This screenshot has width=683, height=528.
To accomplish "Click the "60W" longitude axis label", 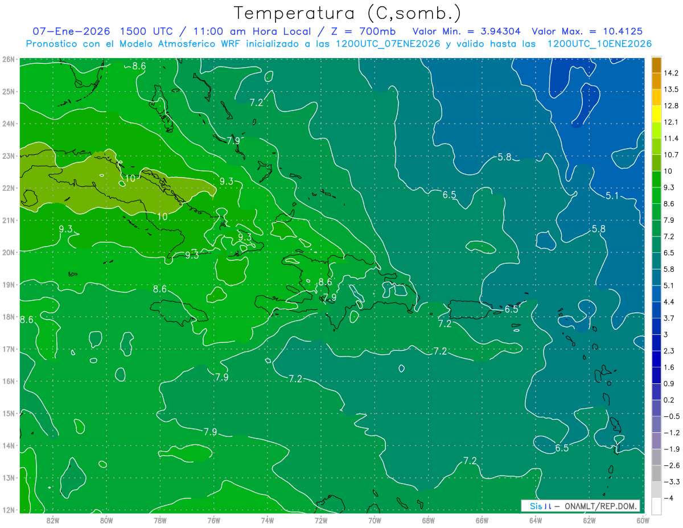I will click(643, 520).
